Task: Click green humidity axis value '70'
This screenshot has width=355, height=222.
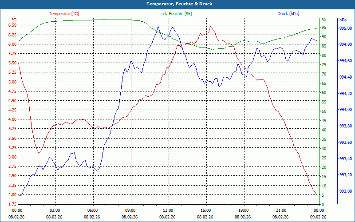Action: click(x=324, y=74)
